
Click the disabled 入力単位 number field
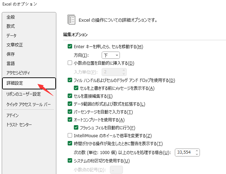tap(114, 72)
